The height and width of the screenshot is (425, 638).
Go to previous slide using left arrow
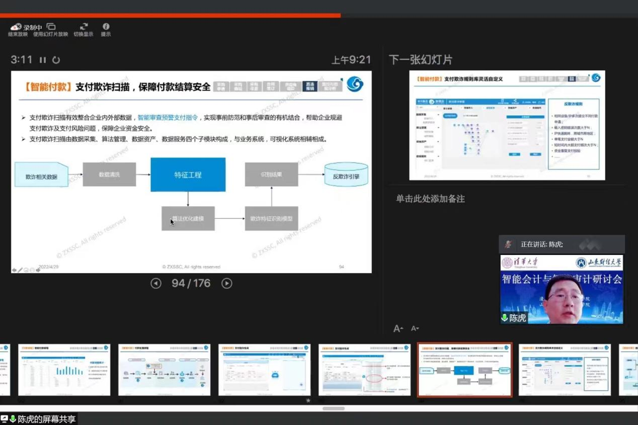pos(156,283)
